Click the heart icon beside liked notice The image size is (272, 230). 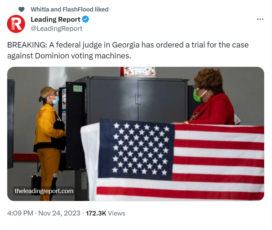pyautogui.click(x=22, y=9)
